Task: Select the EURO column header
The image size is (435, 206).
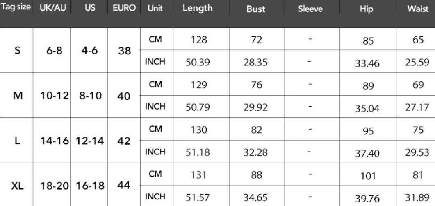Action: pos(125,9)
